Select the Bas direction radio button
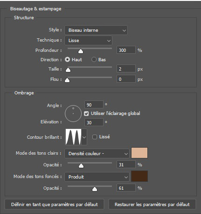Viewport: 201px width, 214px height. (x=94, y=59)
